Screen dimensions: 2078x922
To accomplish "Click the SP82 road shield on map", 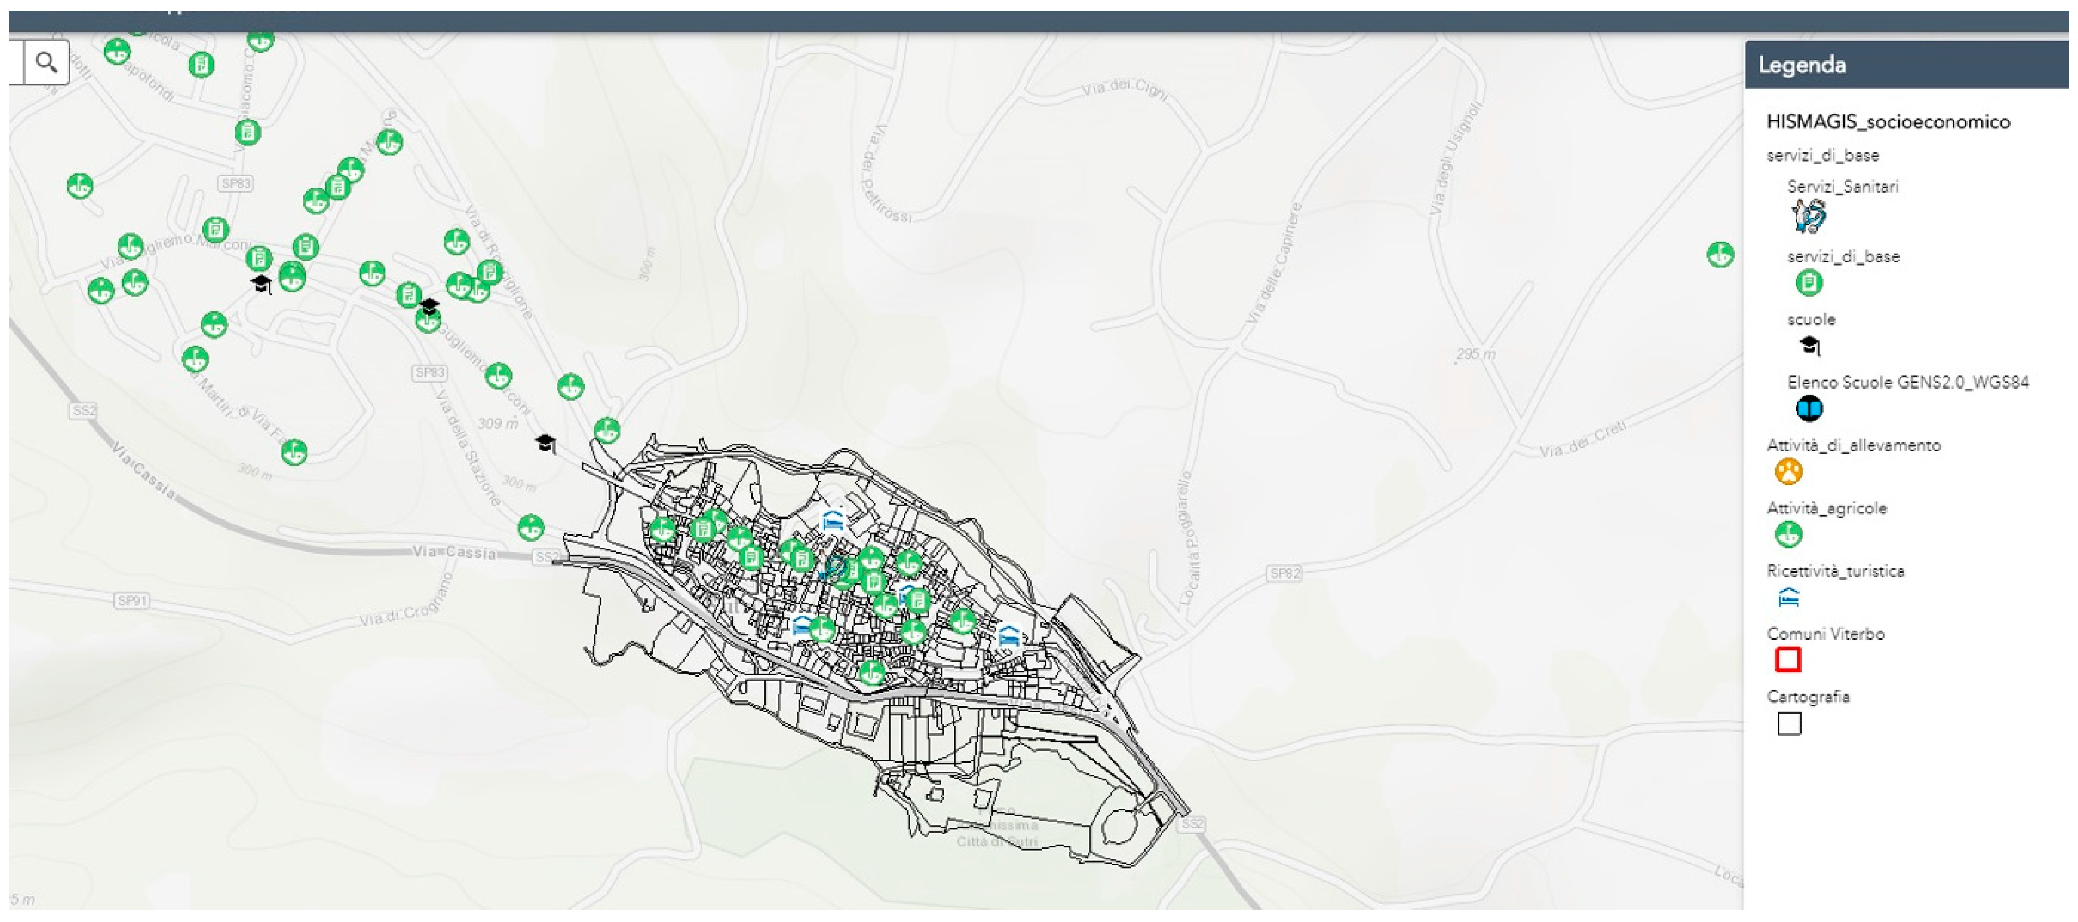I will 1284,574.
